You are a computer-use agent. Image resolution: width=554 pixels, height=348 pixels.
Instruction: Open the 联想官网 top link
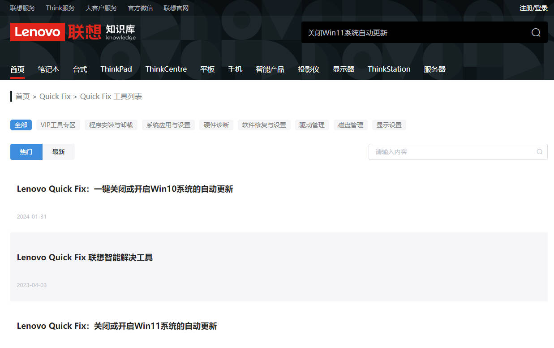coord(176,8)
